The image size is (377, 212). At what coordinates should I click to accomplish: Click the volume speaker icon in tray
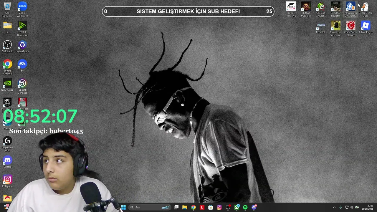[351, 207]
